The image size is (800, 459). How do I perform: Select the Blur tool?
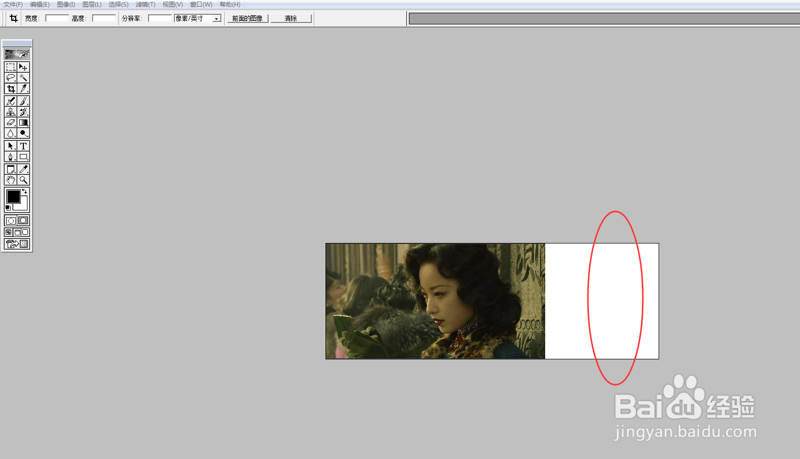(11, 133)
